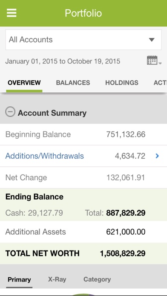Select the X-Ray chart view
The width and height of the screenshot is (167, 296).
57,279
